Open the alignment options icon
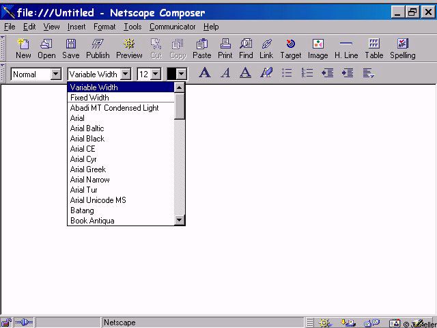437x328 pixels. pyautogui.click(x=369, y=73)
